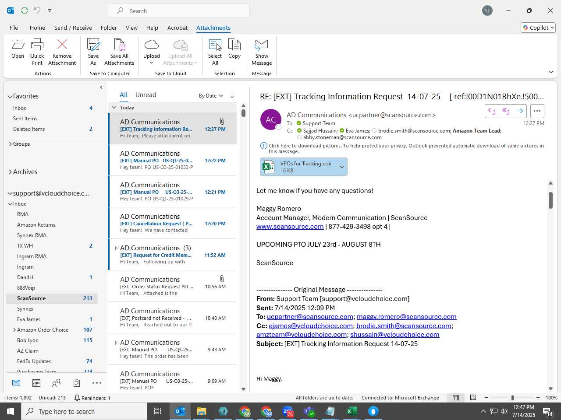
Task: Click the download pictures info bar
Action: 402,148
